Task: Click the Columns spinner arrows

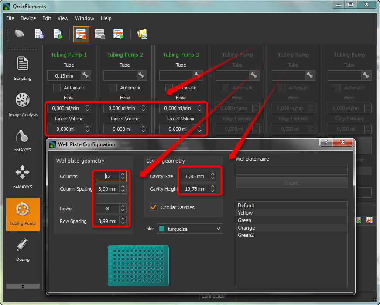Action: [x=123, y=176]
